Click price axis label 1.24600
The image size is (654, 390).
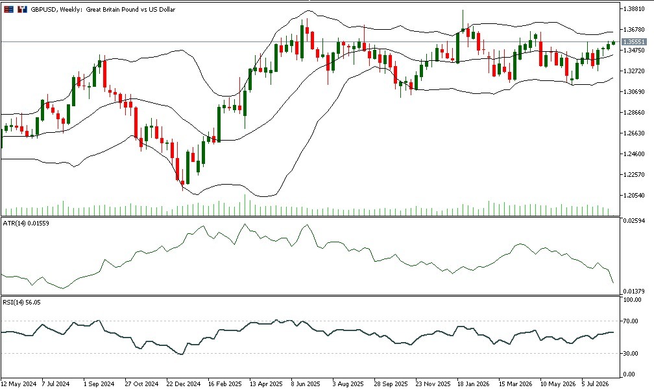point(634,154)
